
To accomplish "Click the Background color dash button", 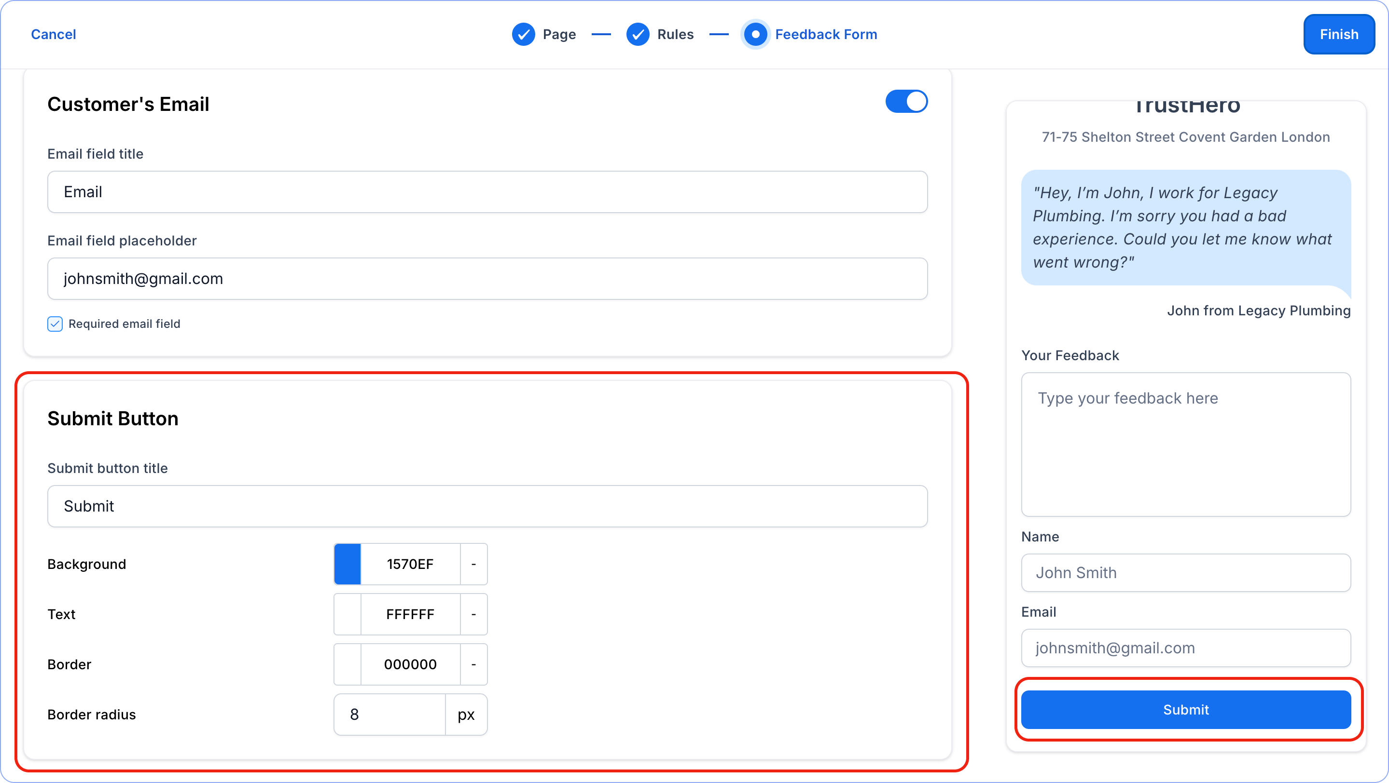I will pos(473,564).
